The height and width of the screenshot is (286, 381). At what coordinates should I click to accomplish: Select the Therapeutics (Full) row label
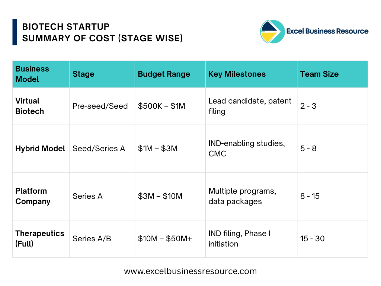point(40,239)
